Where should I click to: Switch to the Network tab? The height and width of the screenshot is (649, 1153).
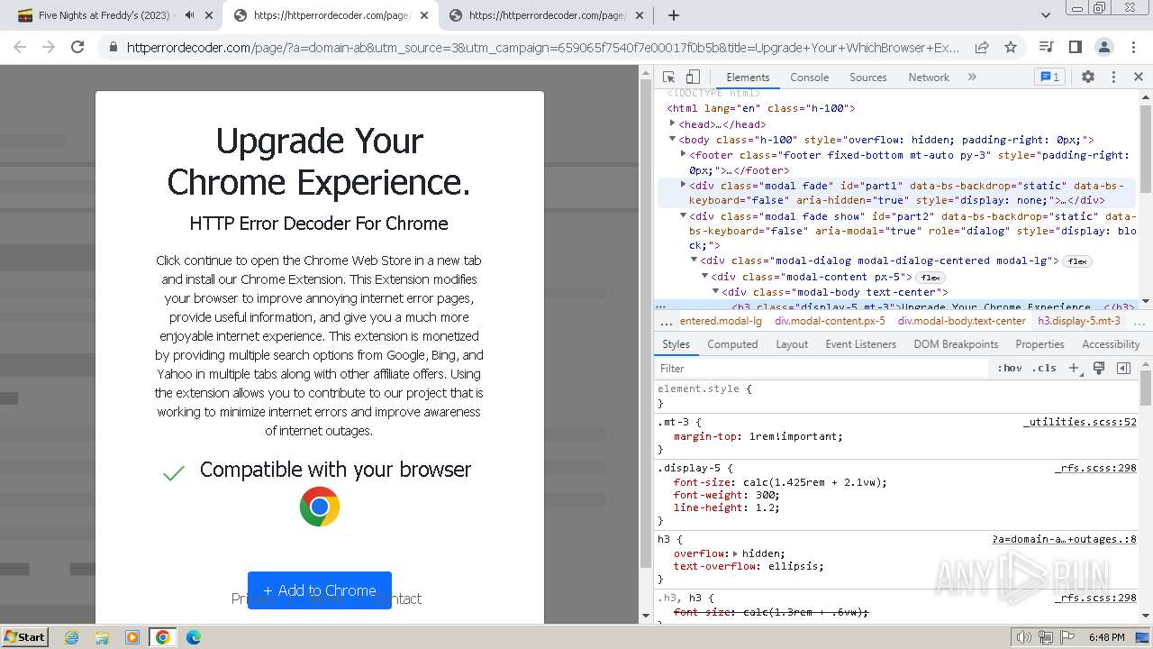[x=929, y=78]
